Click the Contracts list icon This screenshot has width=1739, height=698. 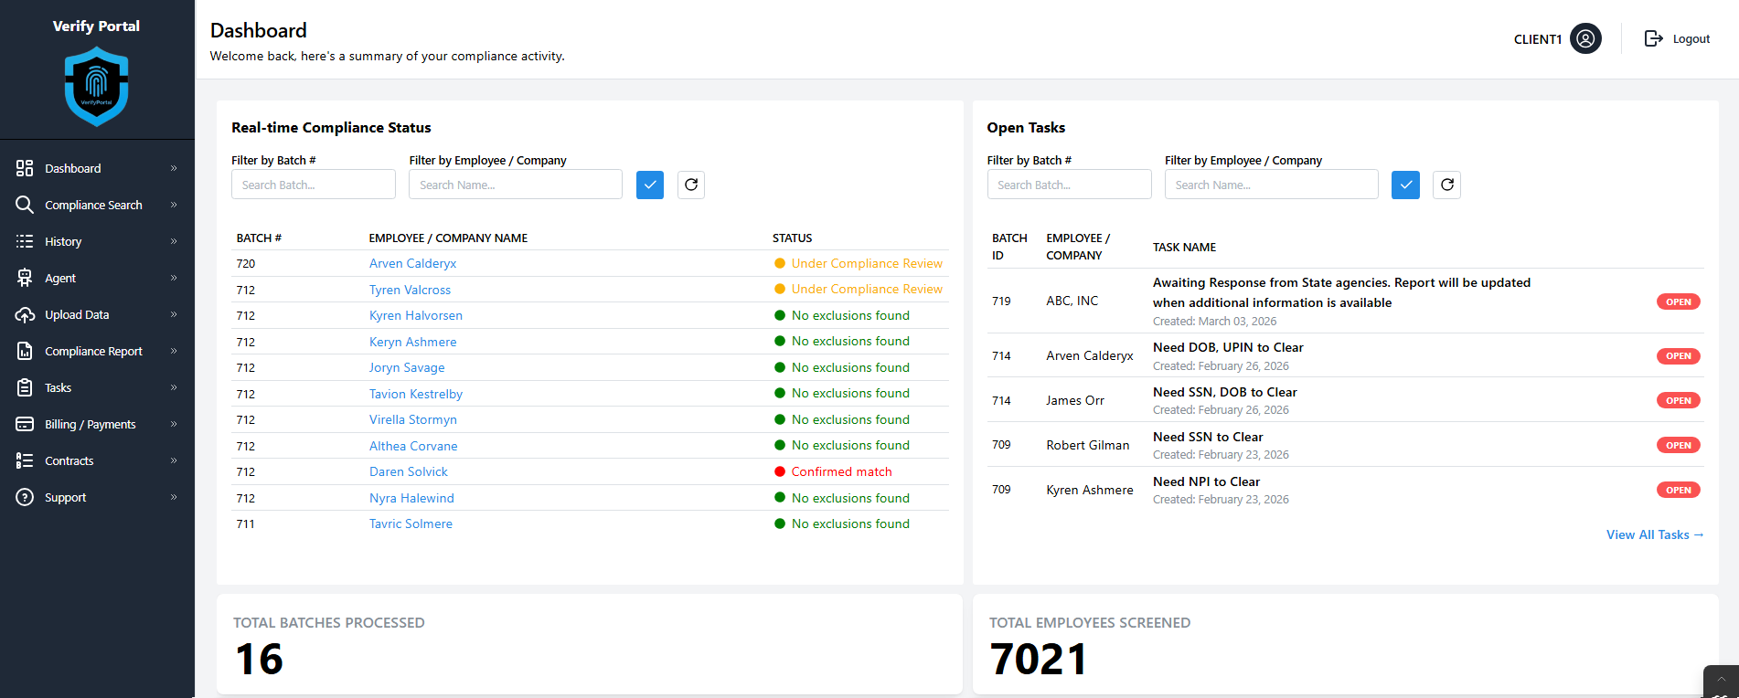click(25, 460)
